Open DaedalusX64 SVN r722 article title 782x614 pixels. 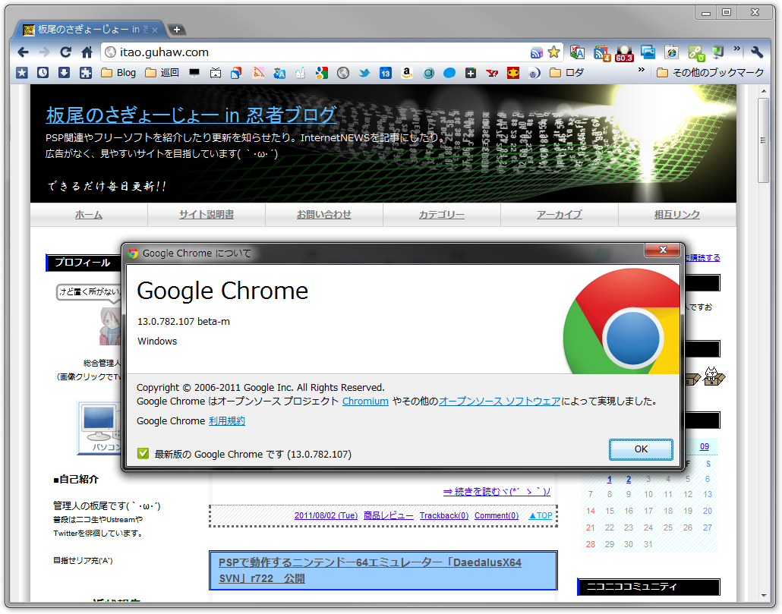click(370, 570)
